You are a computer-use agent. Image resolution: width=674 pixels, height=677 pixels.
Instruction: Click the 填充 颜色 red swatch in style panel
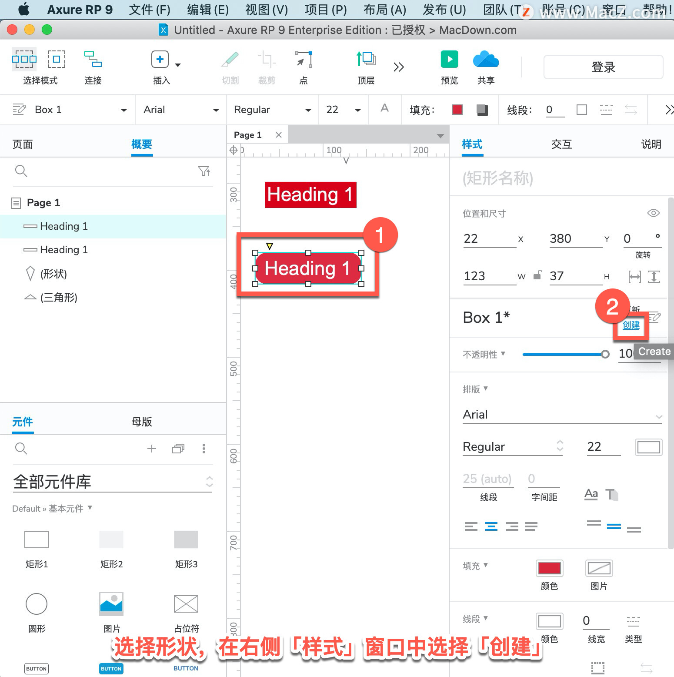pos(550,568)
